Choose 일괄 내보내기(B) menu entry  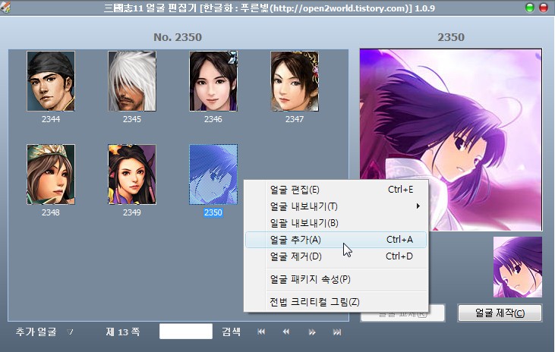pos(336,223)
